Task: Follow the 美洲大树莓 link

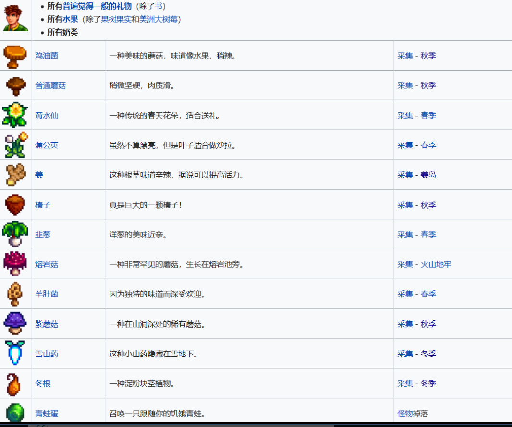Action: coord(158,19)
